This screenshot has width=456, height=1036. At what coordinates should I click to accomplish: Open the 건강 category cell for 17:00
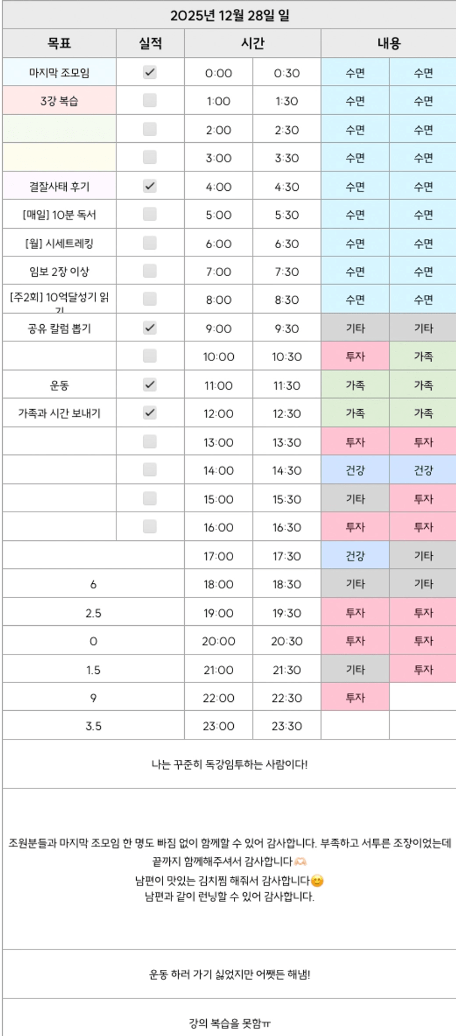[x=355, y=556]
